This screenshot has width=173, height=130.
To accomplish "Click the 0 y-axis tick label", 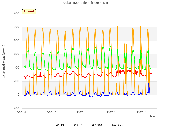I will (x=18, y=95).
